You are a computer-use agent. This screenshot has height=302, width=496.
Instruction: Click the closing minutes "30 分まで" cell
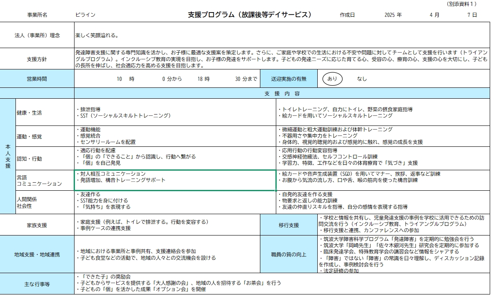[246, 79]
